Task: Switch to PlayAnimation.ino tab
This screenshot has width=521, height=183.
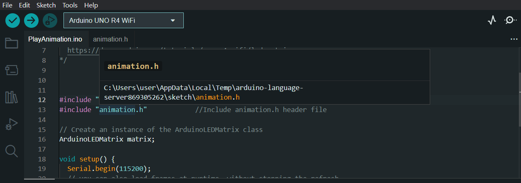Action: [55, 39]
